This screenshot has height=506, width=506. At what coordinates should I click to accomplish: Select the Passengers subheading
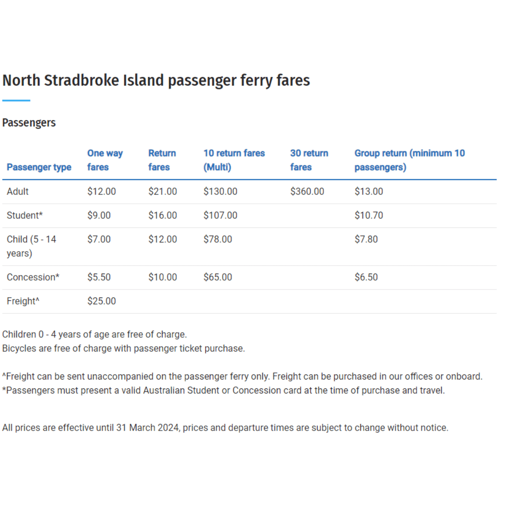click(x=29, y=123)
